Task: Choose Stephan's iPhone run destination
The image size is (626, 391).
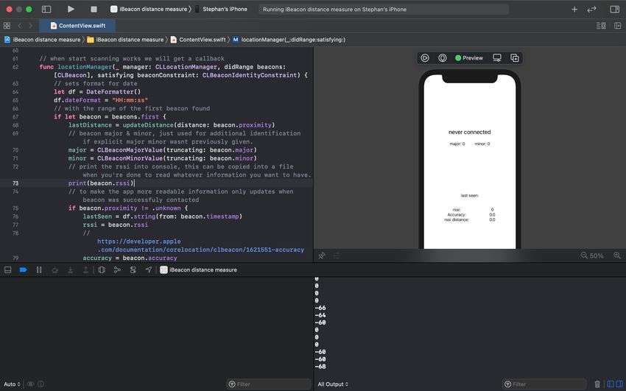Action: [221, 9]
